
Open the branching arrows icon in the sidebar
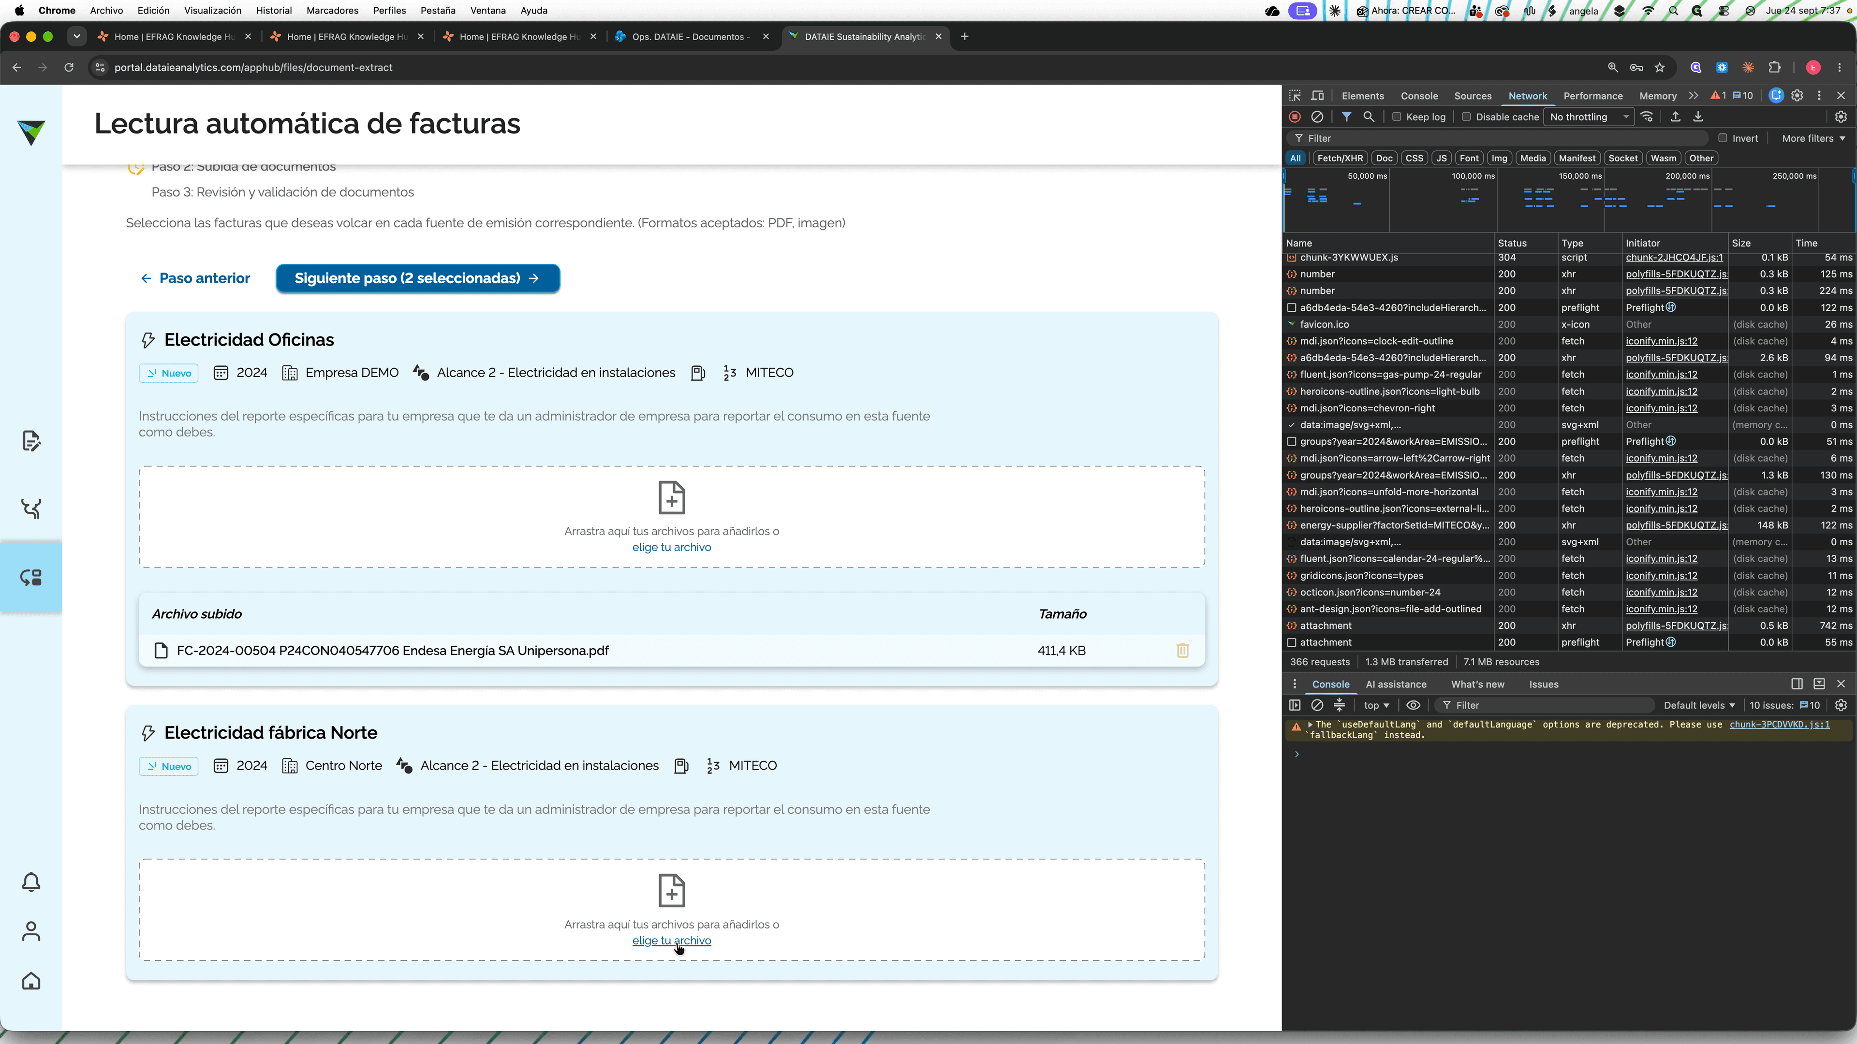coord(31,508)
